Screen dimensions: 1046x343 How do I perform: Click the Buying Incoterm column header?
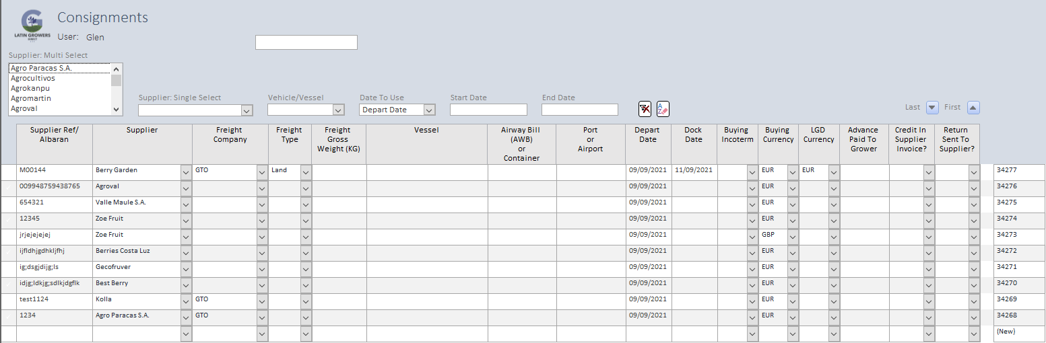[x=736, y=144]
